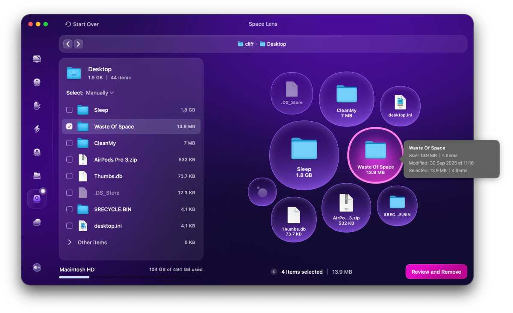
Task: Select the Cleanup icon in the sidebar
Action: tap(37, 82)
